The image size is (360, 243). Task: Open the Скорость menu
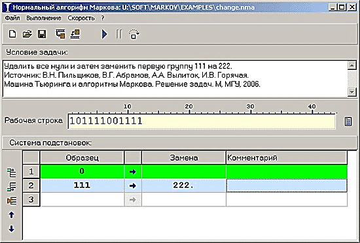click(81, 18)
